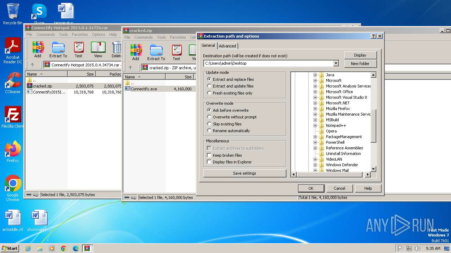Click Extract To icon in Connectify Hotspot rar window

tap(58, 50)
